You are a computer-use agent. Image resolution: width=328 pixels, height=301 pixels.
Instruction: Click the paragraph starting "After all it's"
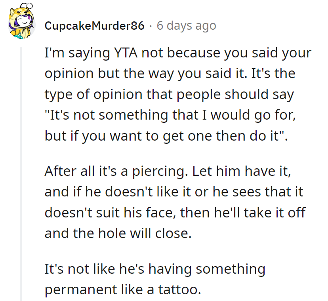[x=174, y=202]
